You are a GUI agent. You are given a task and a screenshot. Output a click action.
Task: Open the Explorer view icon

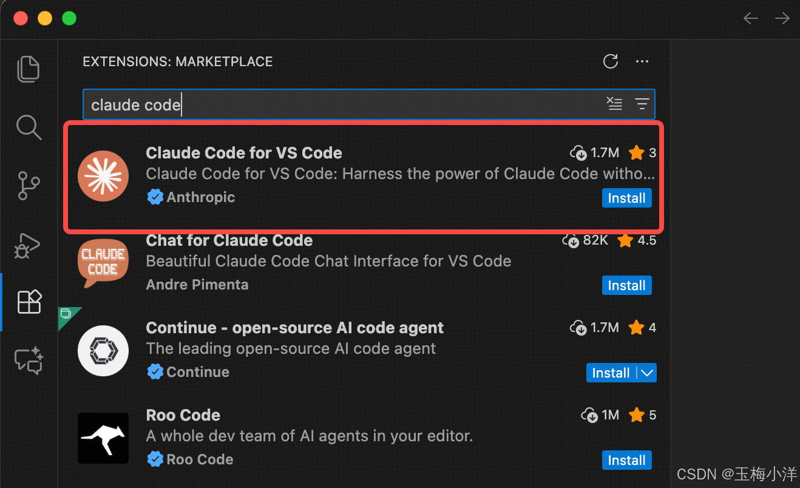point(29,69)
